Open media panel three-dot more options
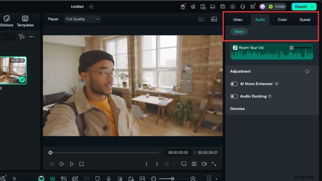This screenshot has height=181, width=322. [x=31, y=37]
